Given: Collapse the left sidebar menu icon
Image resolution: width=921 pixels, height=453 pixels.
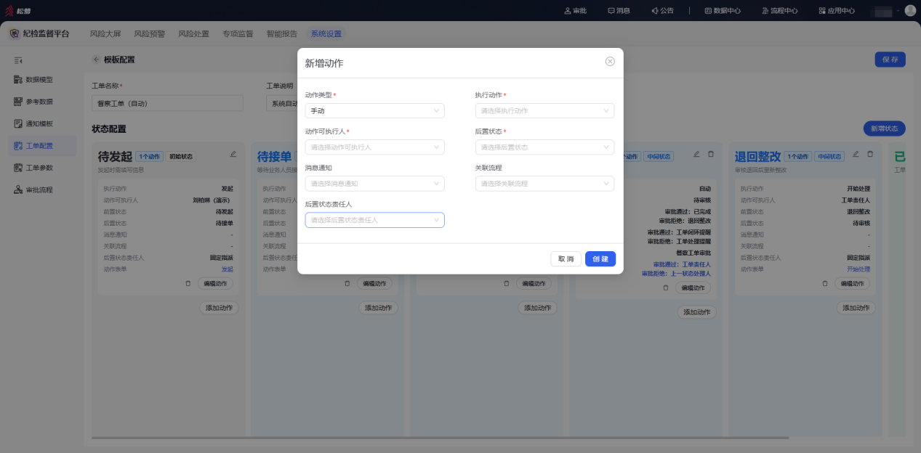Looking at the screenshot, I should pos(18,60).
